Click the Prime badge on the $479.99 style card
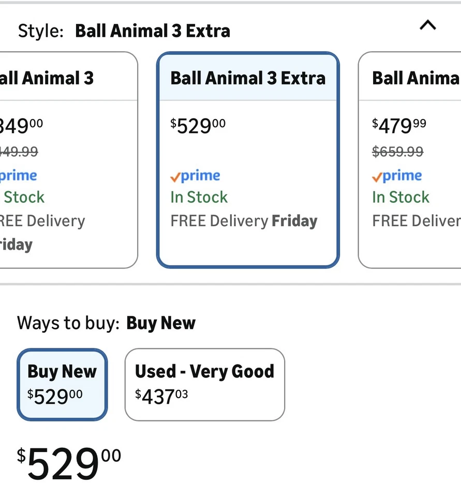This screenshot has height=497, width=461. pos(397,176)
